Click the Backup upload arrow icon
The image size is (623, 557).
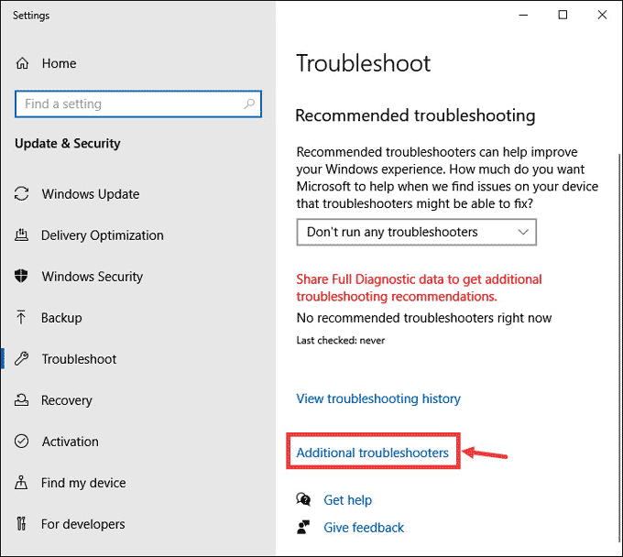pos(21,317)
